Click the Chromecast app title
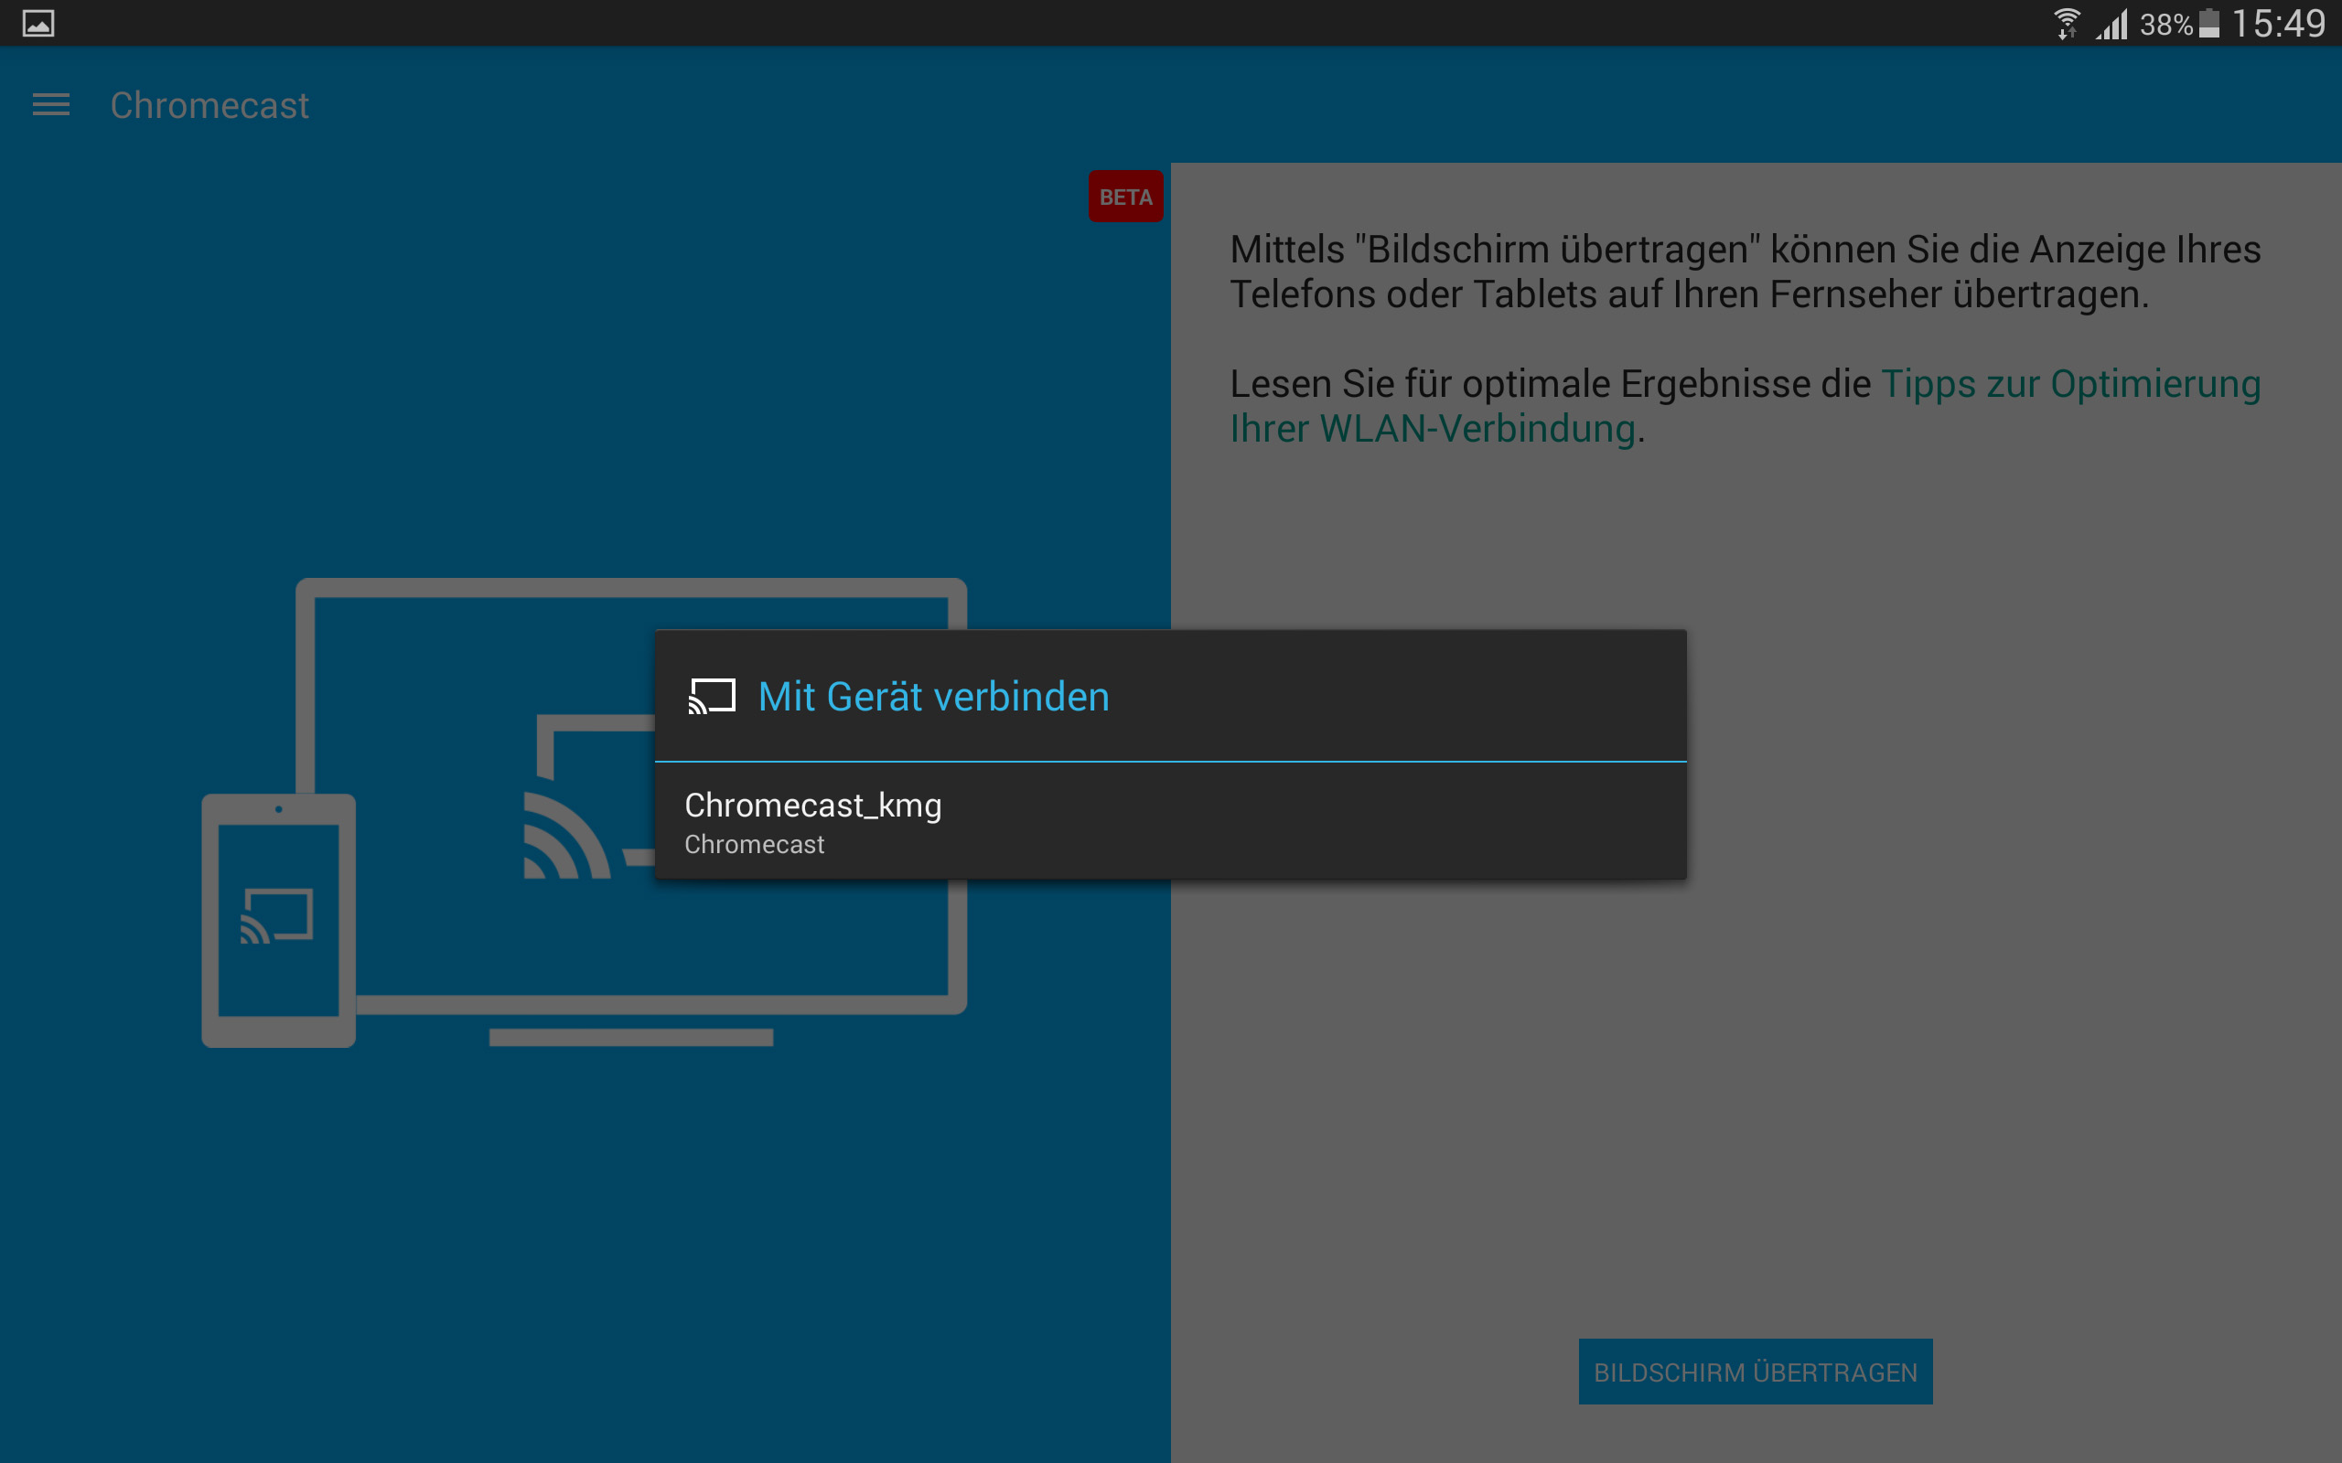2342x1463 pixels. coord(209,105)
